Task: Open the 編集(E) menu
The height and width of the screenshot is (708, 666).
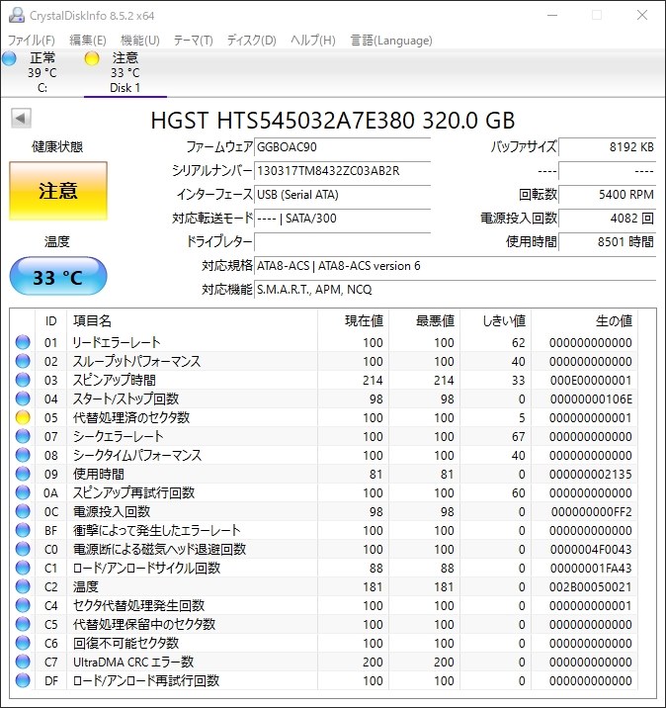Action: click(x=88, y=41)
